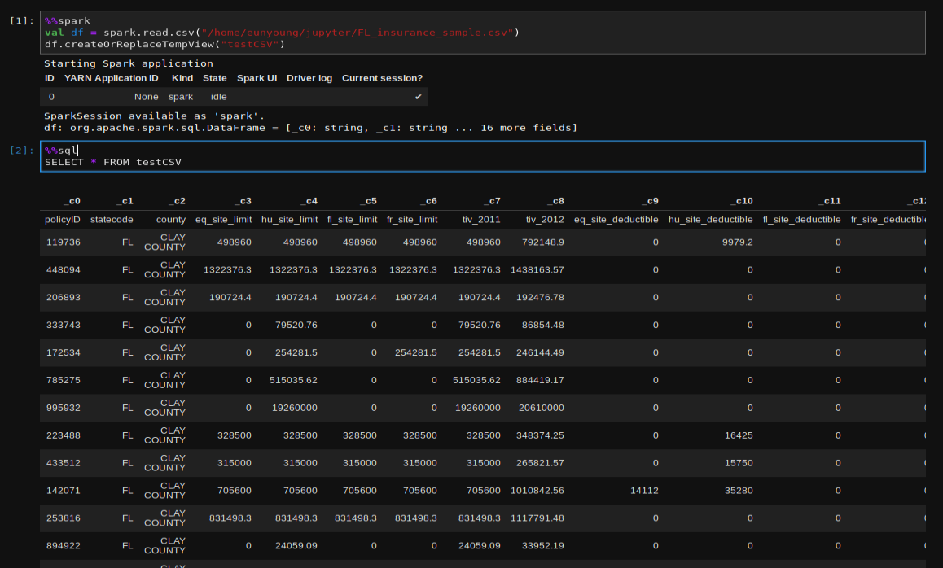Image resolution: width=943 pixels, height=568 pixels.
Task: Click the Driver log column header
Action: pyautogui.click(x=309, y=78)
